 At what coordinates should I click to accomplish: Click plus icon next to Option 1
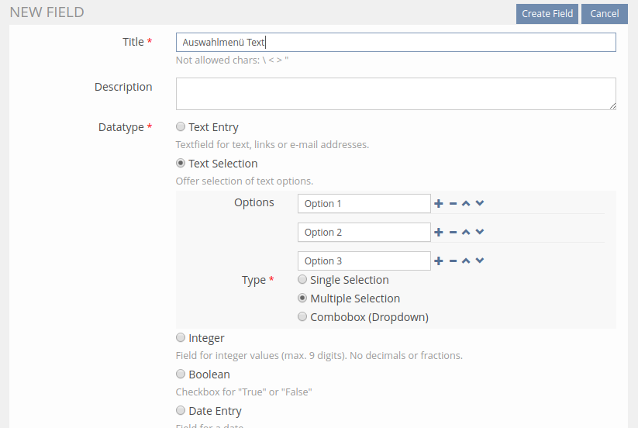439,203
